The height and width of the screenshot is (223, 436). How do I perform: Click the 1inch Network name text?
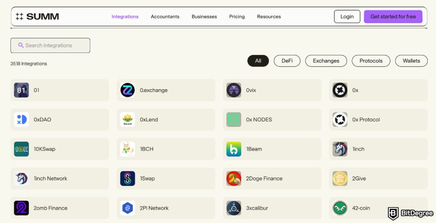point(51,179)
